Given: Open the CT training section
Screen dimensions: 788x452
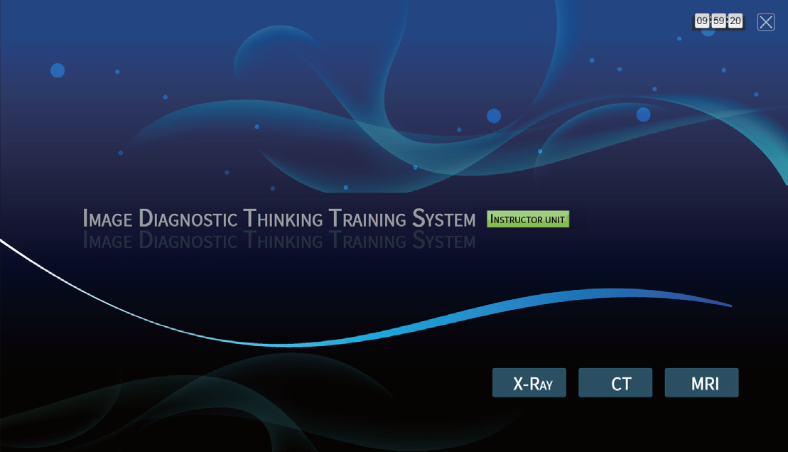Looking at the screenshot, I should click(x=615, y=382).
